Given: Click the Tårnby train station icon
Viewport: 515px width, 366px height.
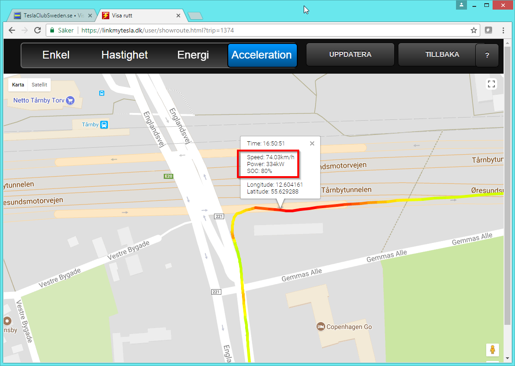Looking at the screenshot, I should click(104, 124).
